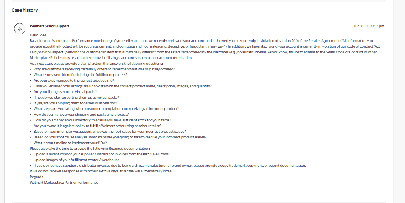Click the question about materially different items

pyautogui.click(x=104, y=69)
